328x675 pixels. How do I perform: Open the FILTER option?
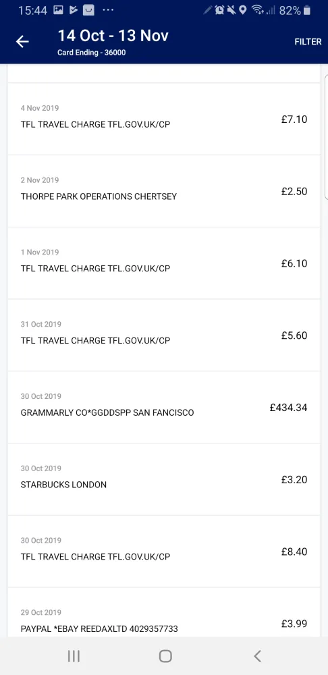tap(308, 42)
